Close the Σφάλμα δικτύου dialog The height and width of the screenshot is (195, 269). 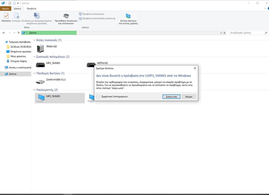pyautogui.click(x=195, y=68)
